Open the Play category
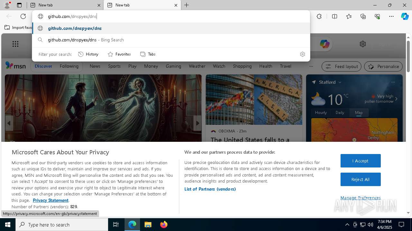Screen dimensions: 412x231 pyautogui.click(x=132, y=66)
